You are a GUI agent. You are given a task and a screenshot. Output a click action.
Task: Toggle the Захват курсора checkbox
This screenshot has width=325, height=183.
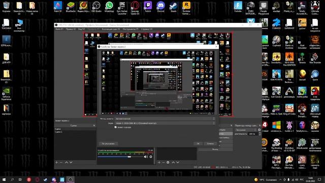pyautogui.click(x=115, y=127)
